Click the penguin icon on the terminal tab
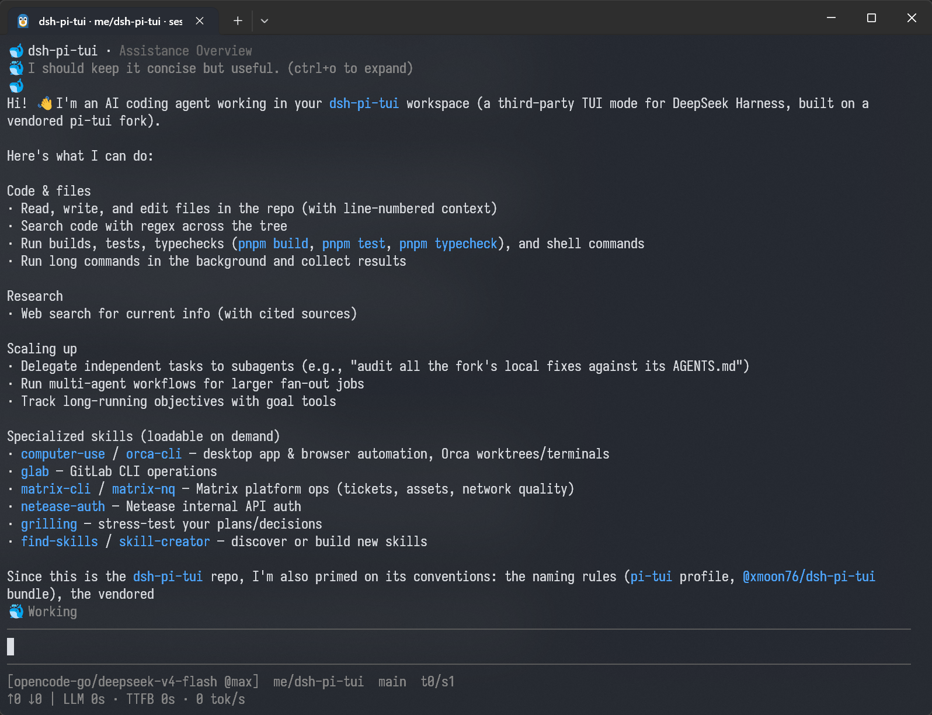Image resolution: width=932 pixels, height=715 pixels. pyautogui.click(x=23, y=21)
